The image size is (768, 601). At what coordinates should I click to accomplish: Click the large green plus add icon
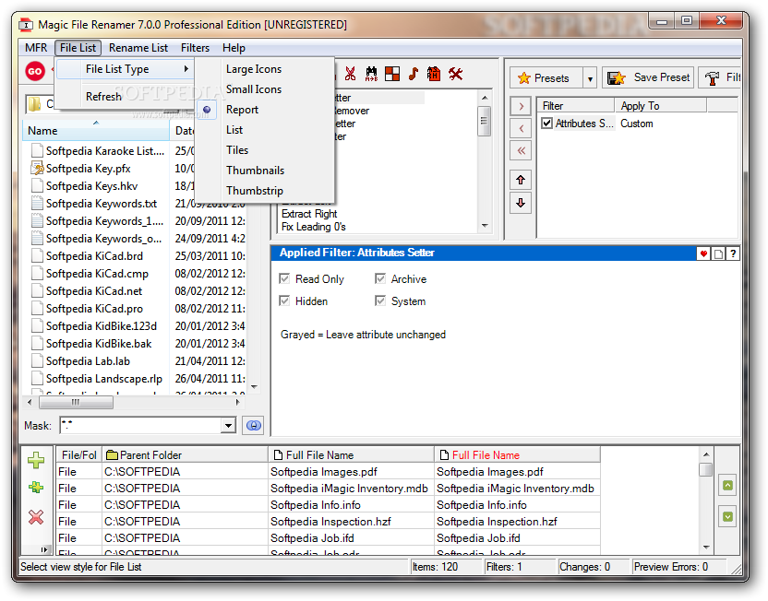click(36, 460)
